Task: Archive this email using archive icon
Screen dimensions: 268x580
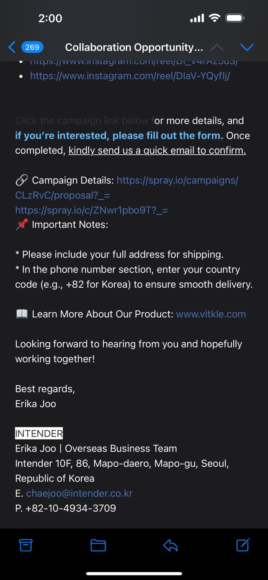Action: (26, 545)
